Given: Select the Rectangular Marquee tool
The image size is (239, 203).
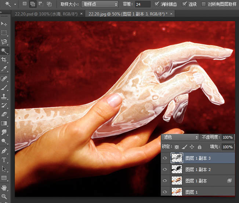Looking at the screenshot, I should coord(4,33).
